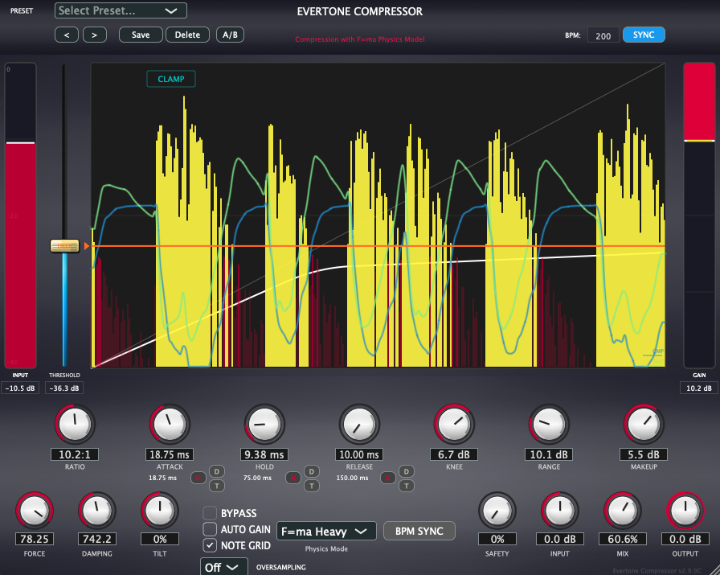This screenshot has width=720, height=575.
Task: Enable the Auto Gain checkbox
Action: click(x=210, y=529)
